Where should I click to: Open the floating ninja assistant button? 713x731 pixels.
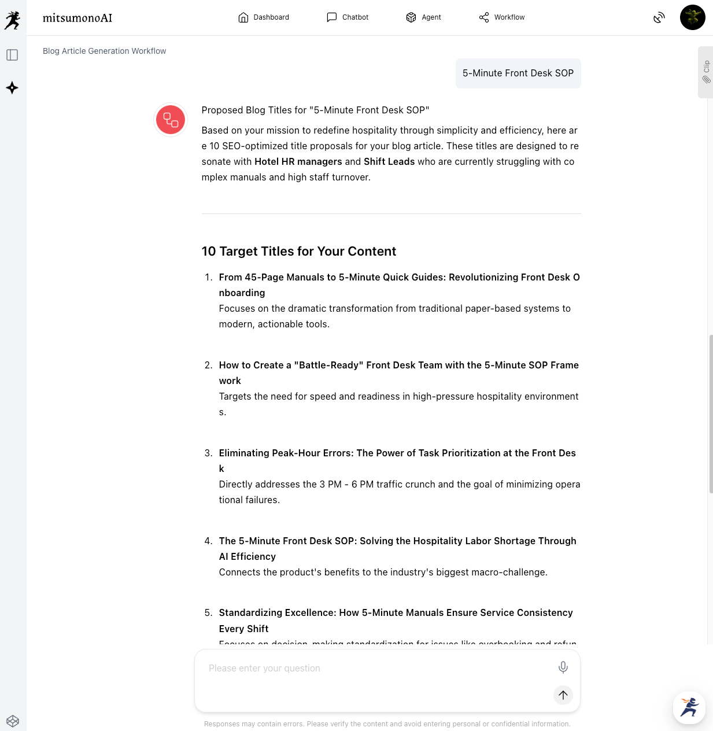(689, 707)
